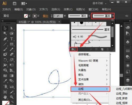Expand the 边框 submenu

(x=90, y=89)
